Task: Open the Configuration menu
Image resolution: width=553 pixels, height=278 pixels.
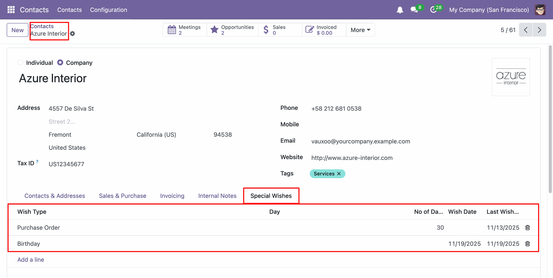Action: (x=108, y=10)
